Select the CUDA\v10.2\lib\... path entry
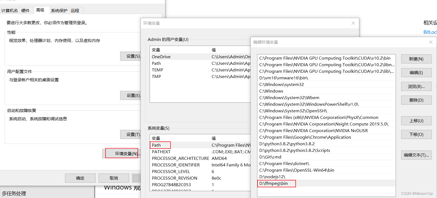Viewport: 437px width, 198px height. click(327, 71)
